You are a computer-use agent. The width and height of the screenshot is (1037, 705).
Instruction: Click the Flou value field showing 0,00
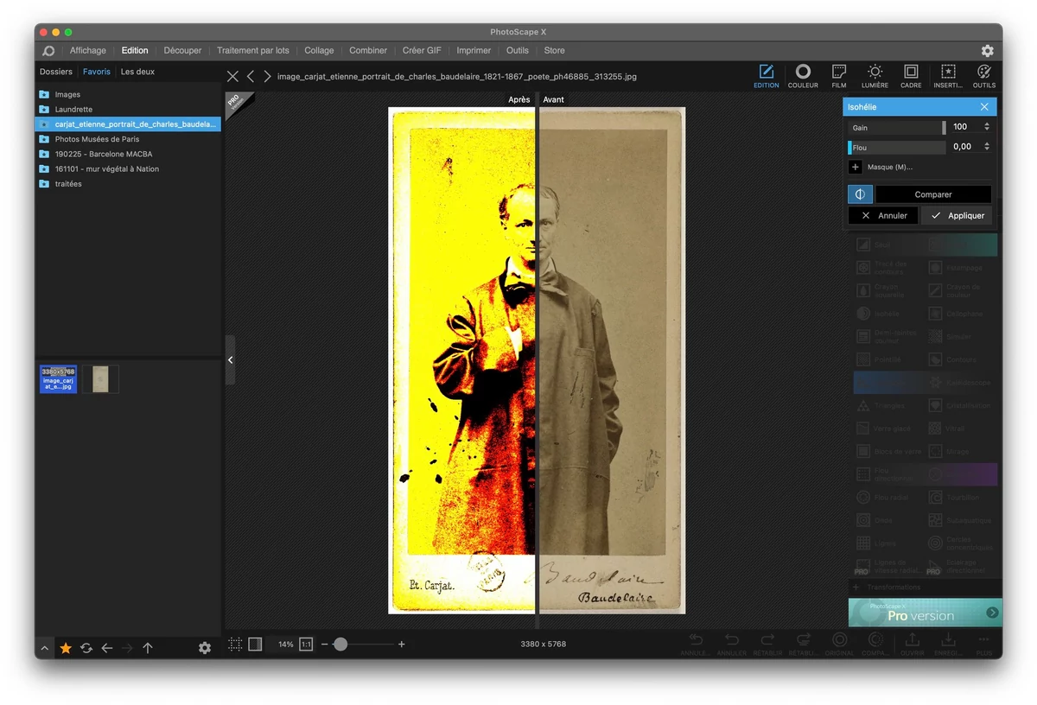coord(964,147)
